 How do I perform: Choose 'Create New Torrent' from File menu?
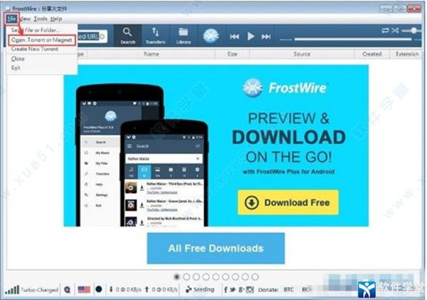[34, 48]
